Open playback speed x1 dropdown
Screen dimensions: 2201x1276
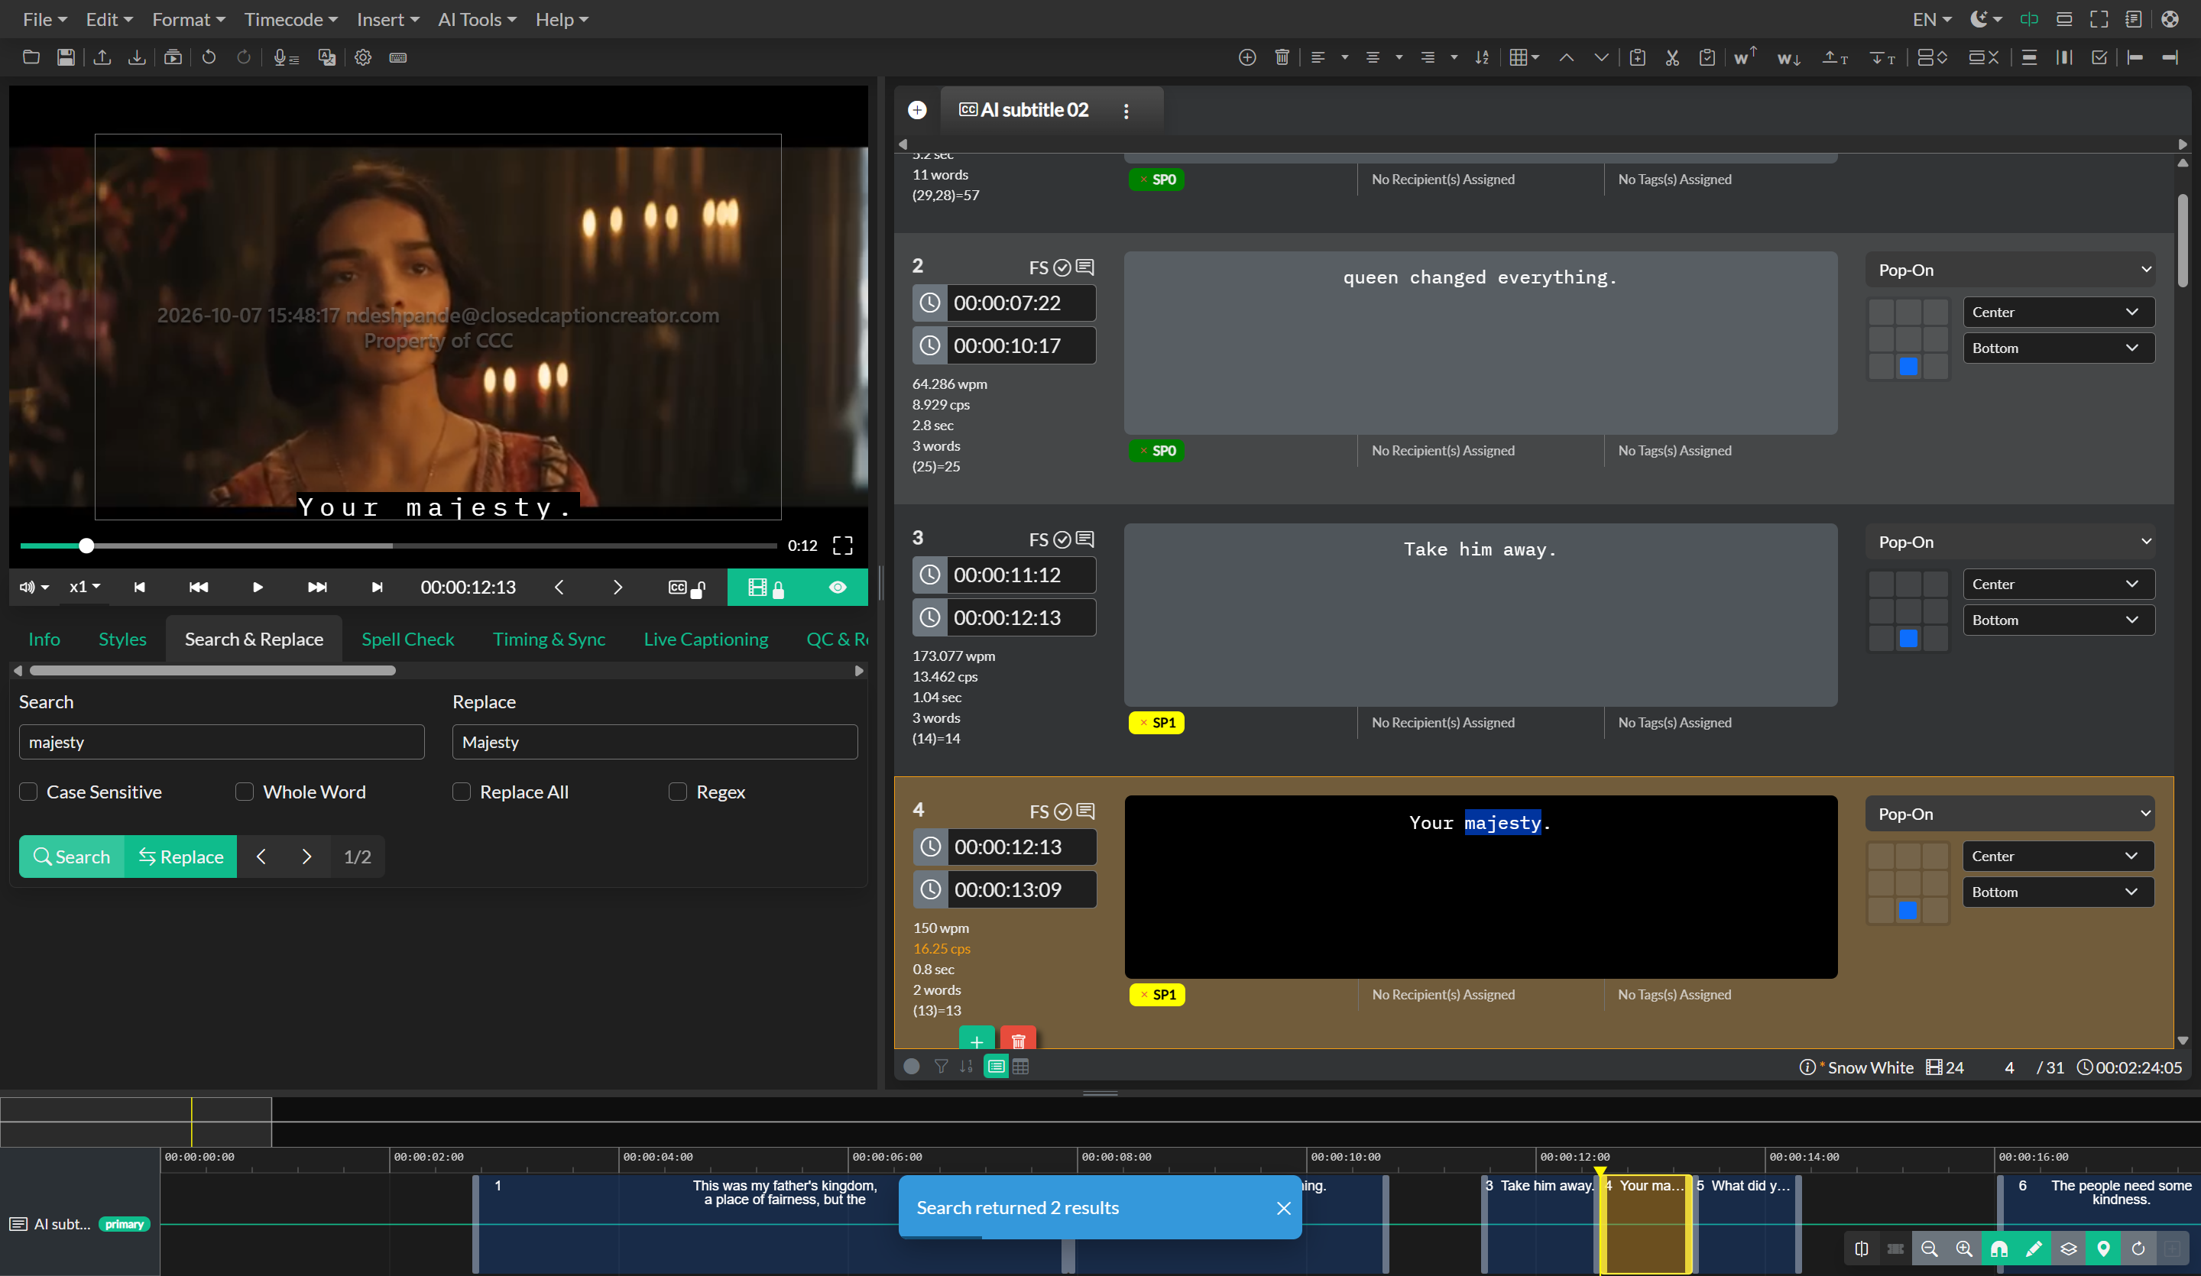coord(85,587)
